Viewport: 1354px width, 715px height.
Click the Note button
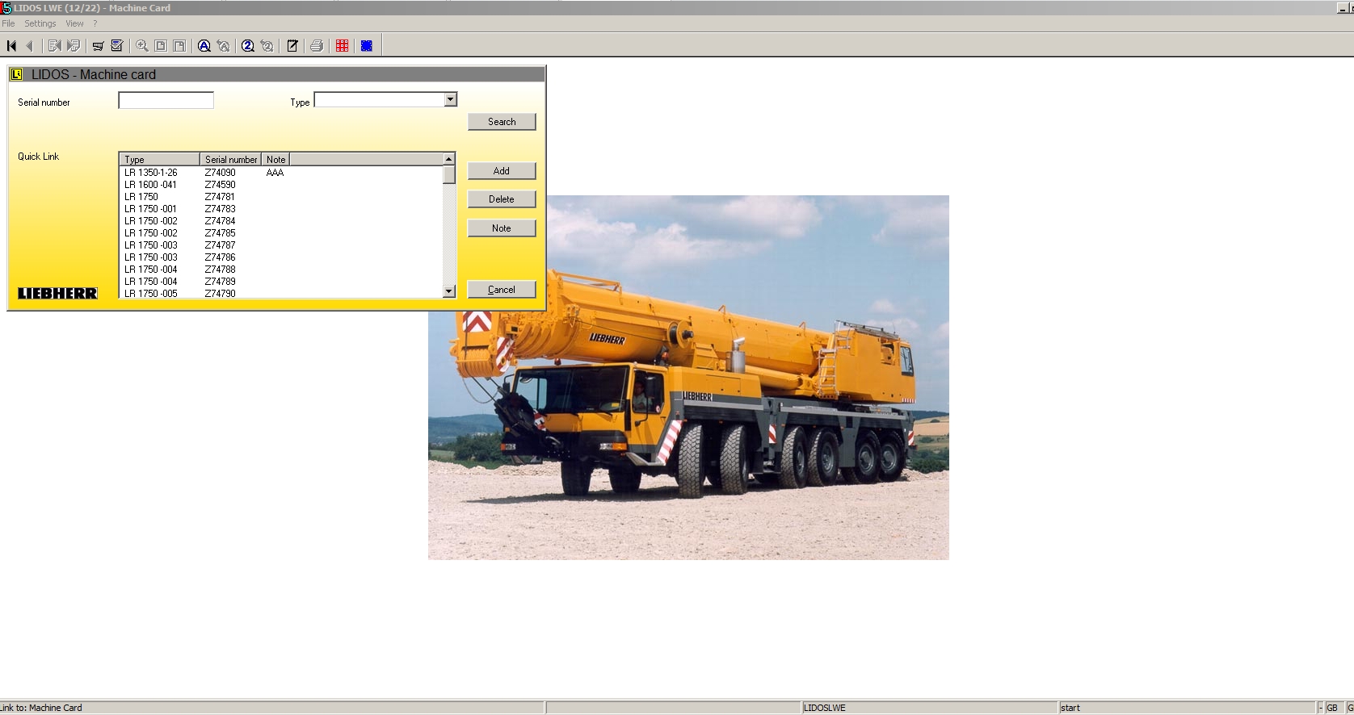[502, 228]
